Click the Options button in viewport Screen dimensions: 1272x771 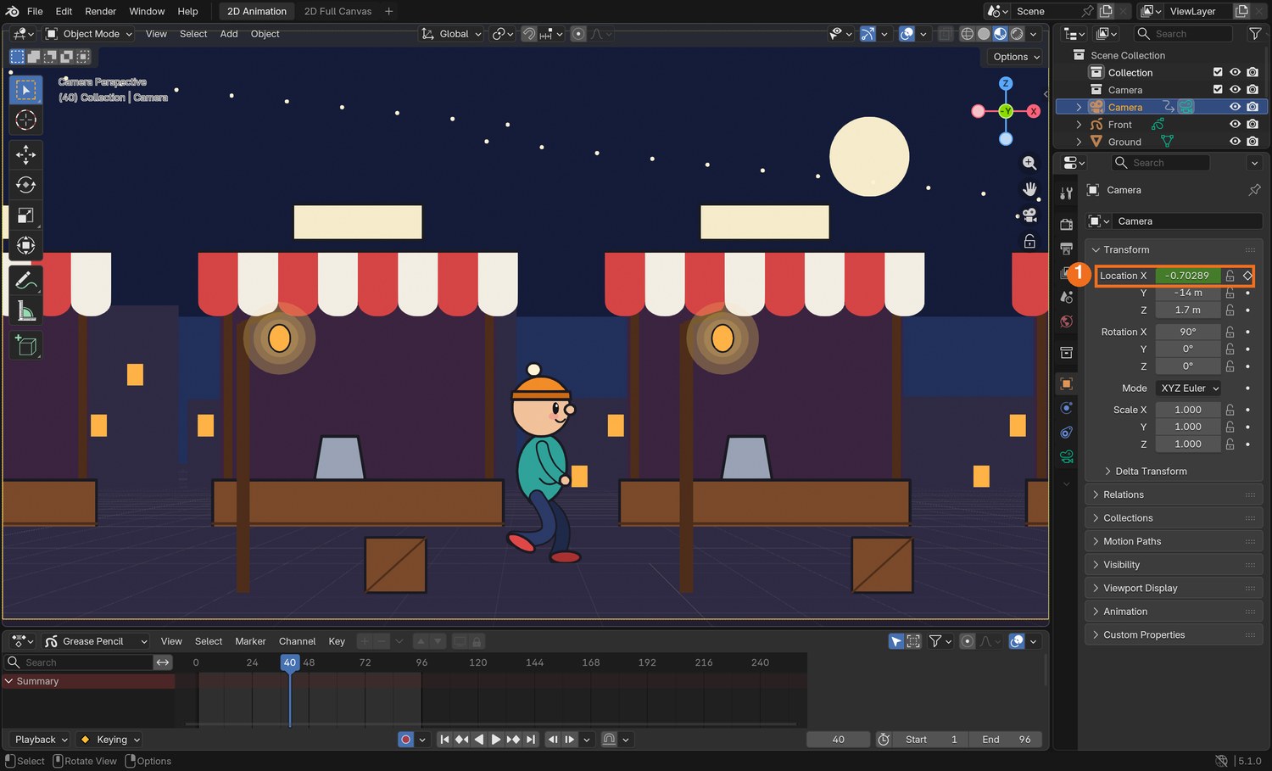point(1016,57)
